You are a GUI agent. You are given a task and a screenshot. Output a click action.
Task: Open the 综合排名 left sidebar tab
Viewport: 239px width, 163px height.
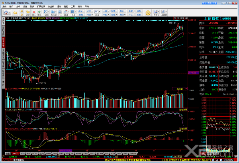coord(3,74)
